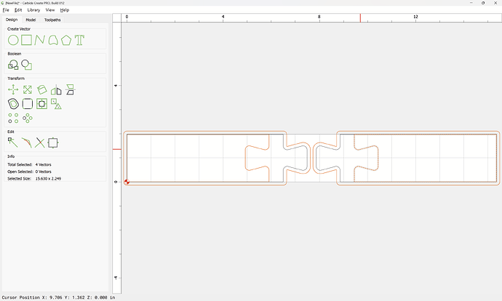Click the square-and-triangle group icon

(56, 104)
